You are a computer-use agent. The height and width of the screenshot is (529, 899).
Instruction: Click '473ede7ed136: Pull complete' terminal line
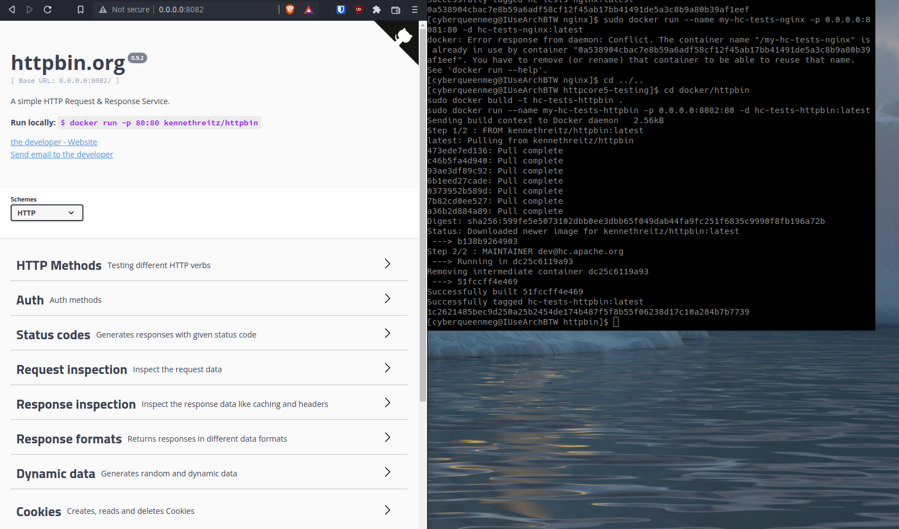(x=495, y=151)
